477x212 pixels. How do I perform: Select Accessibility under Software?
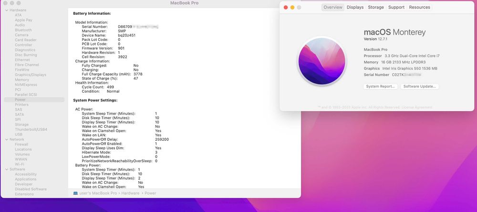tap(26, 174)
